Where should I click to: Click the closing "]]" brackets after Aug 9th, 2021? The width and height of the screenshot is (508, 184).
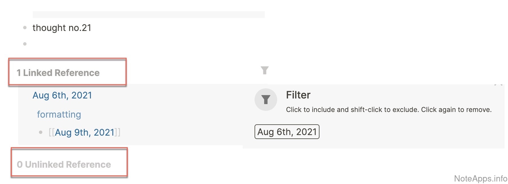117,132
